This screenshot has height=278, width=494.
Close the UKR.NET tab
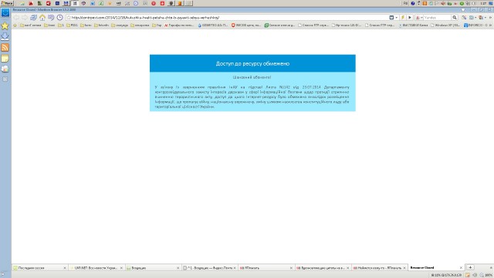tap(121, 268)
